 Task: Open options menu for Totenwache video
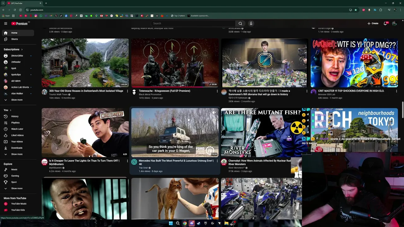pos(217,91)
